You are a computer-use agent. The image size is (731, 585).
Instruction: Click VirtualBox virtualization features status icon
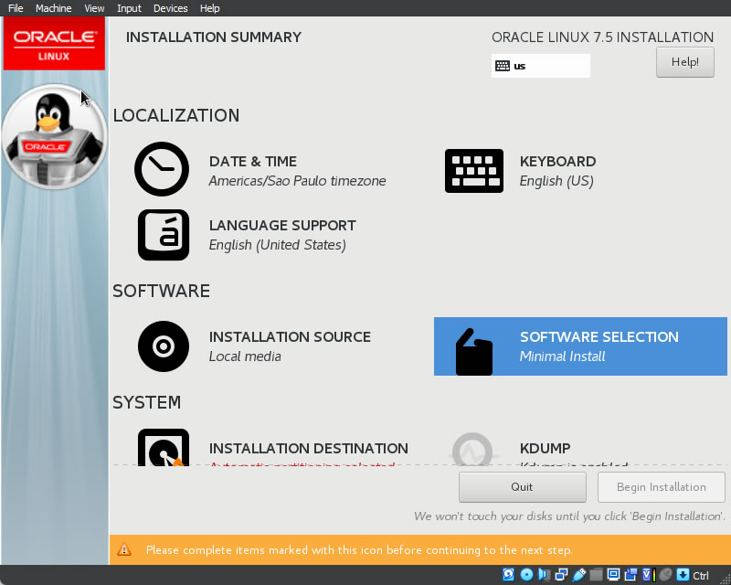point(649,574)
